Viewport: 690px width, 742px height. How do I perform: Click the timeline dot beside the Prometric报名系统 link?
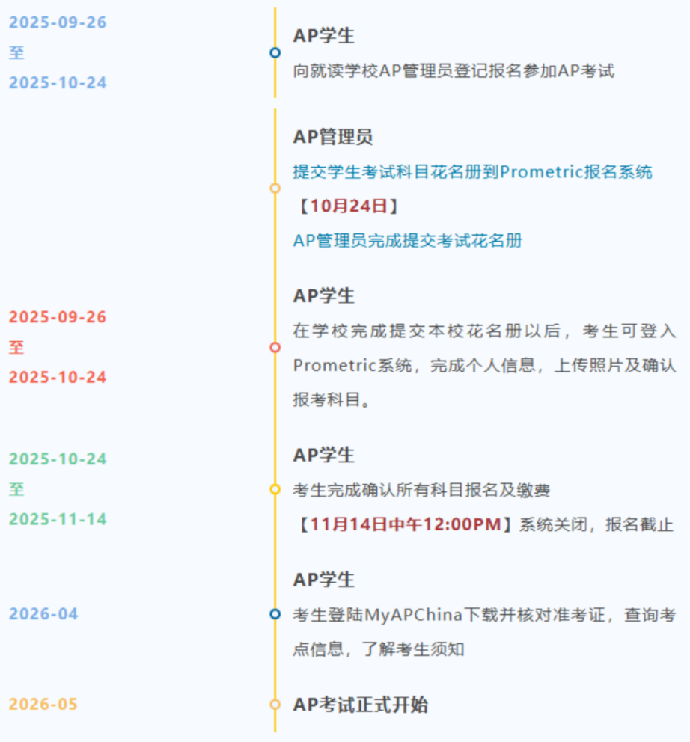[275, 188]
